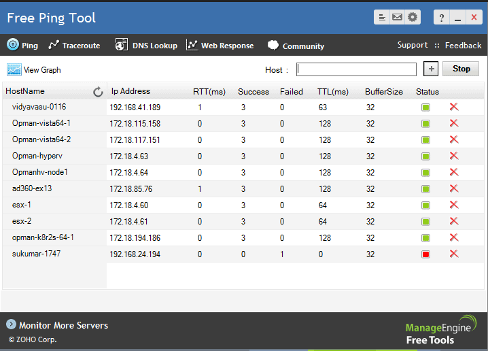Click green status indicator for vidyavasu-0116

(425, 107)
